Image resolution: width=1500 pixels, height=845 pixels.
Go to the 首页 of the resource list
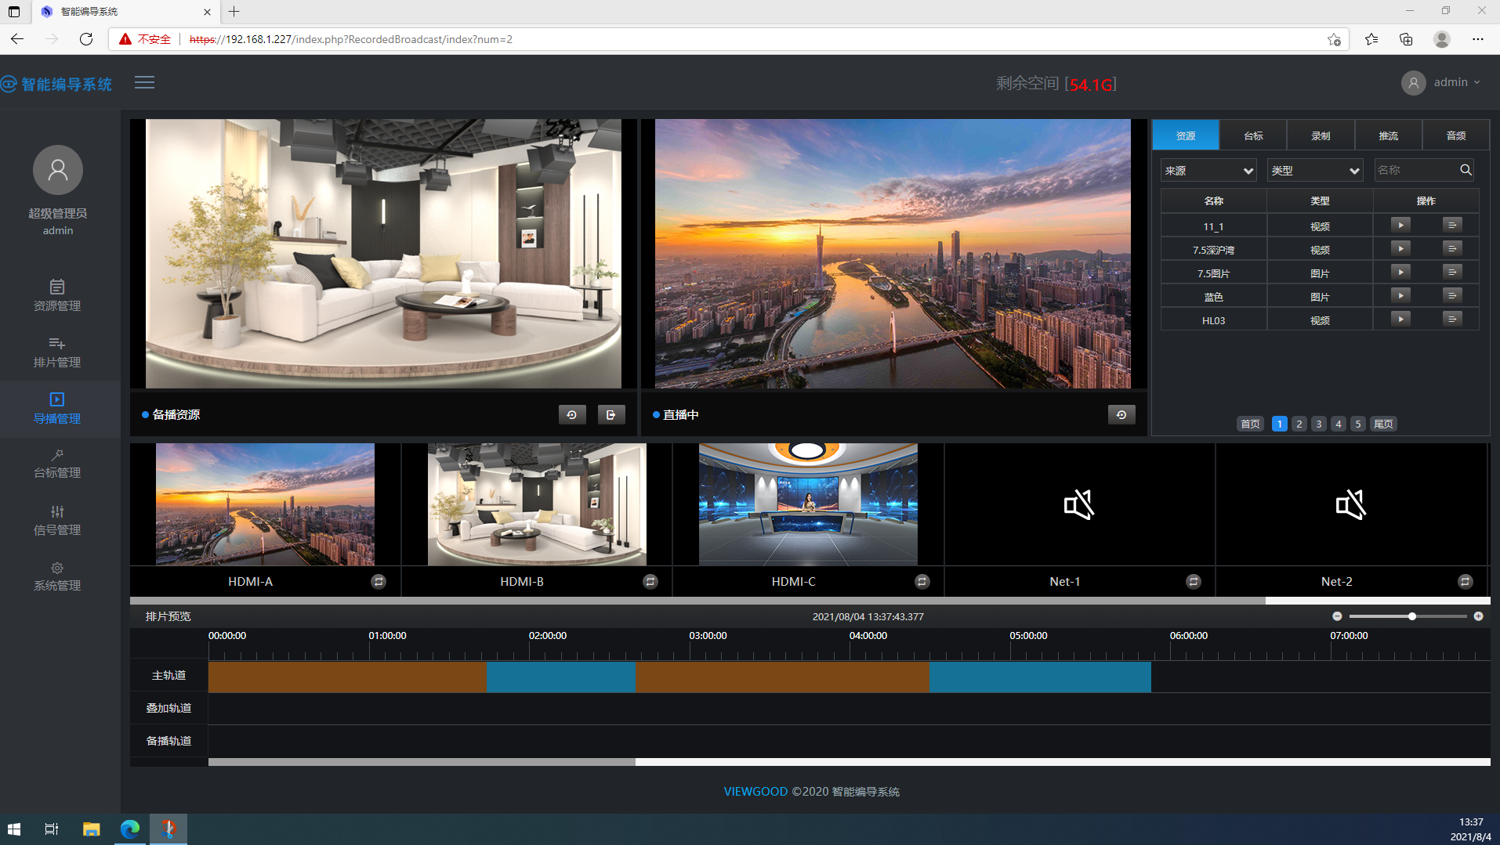pyautogui.click(x=1250, y=424)
